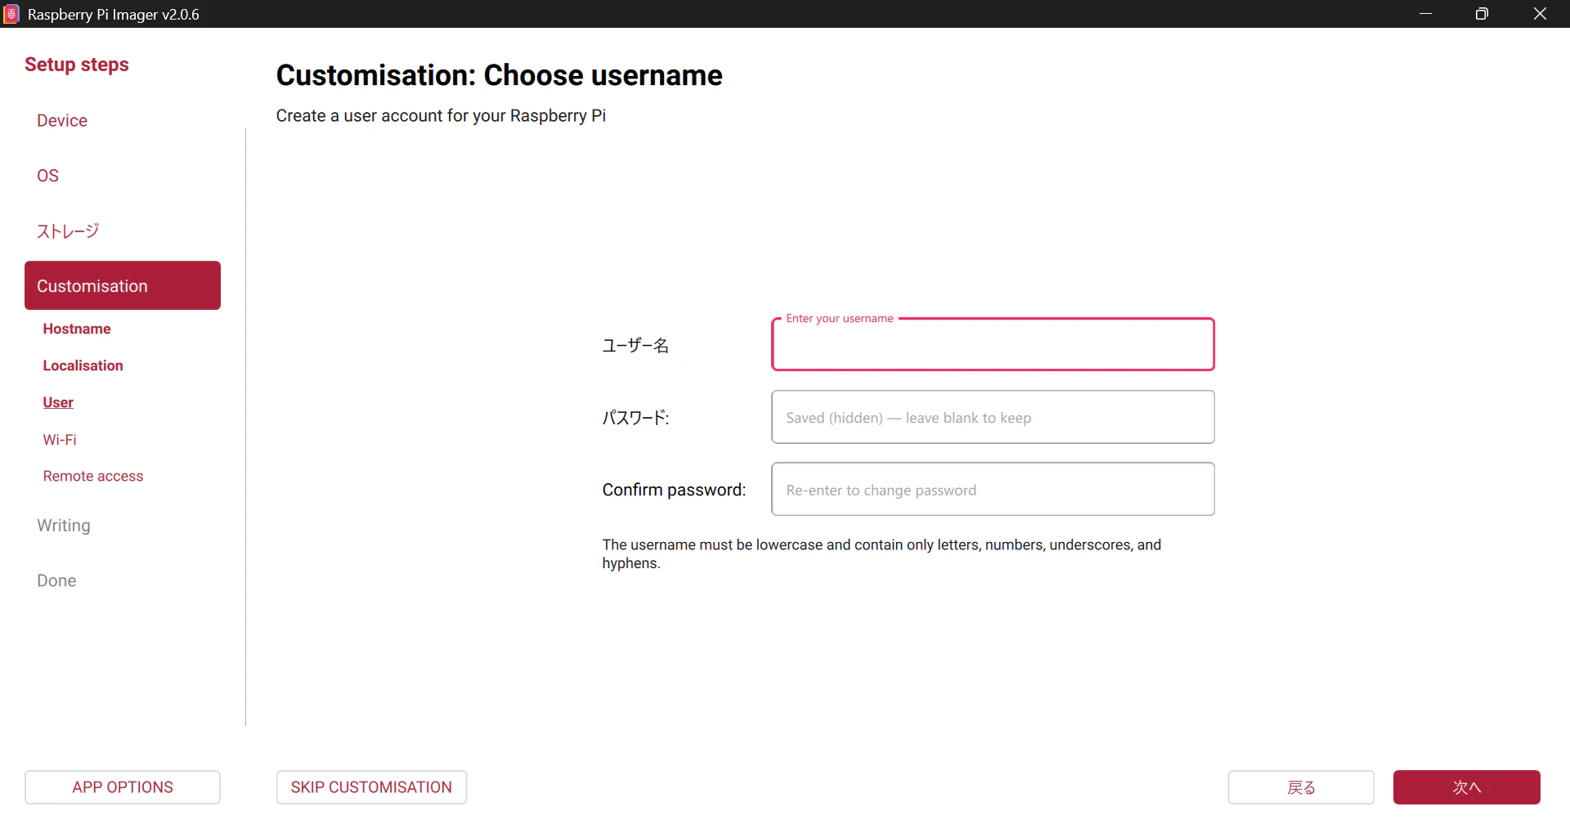The height and width of the screenshot is (820, 1570).
Task: Click the username lowercase rule hint text
Action: point(881,553)
